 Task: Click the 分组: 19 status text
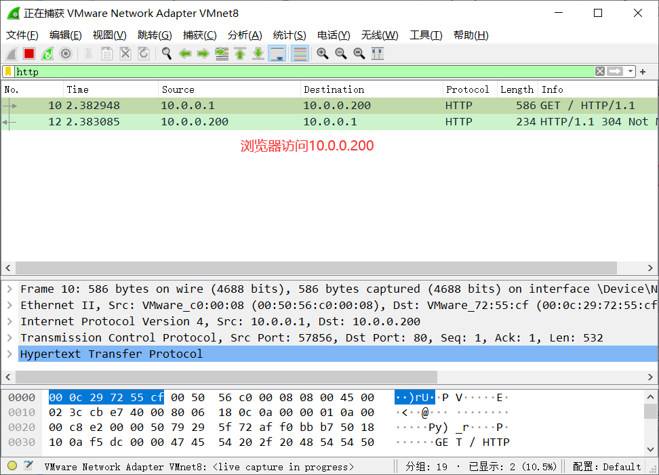point(426,467)
